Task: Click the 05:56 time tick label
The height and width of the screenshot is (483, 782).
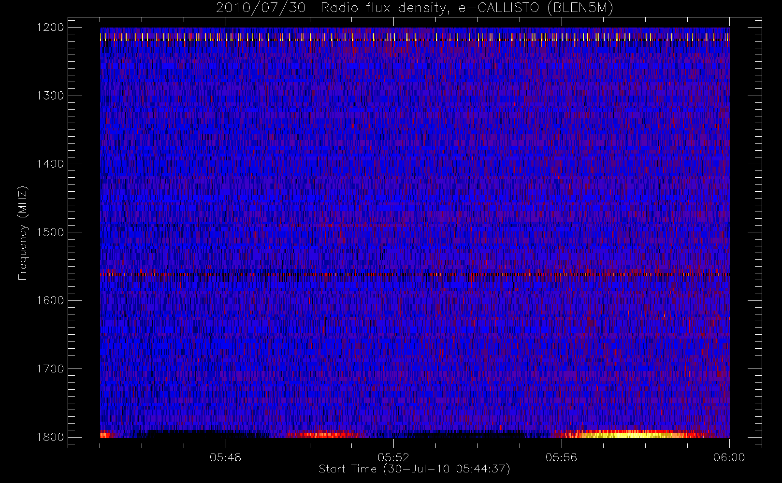Action: [561, 457]
